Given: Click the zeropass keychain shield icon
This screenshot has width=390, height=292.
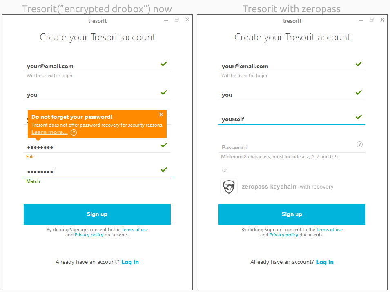Looking at the screenshot, I should tap(229, 187).
